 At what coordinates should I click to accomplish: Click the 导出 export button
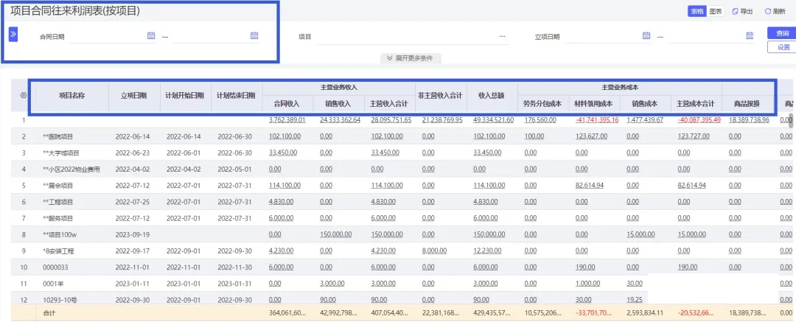coord(742,11)
